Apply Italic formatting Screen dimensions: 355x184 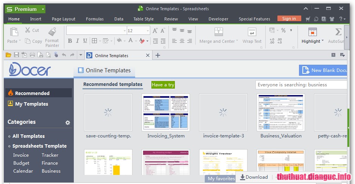coord(78,41)
